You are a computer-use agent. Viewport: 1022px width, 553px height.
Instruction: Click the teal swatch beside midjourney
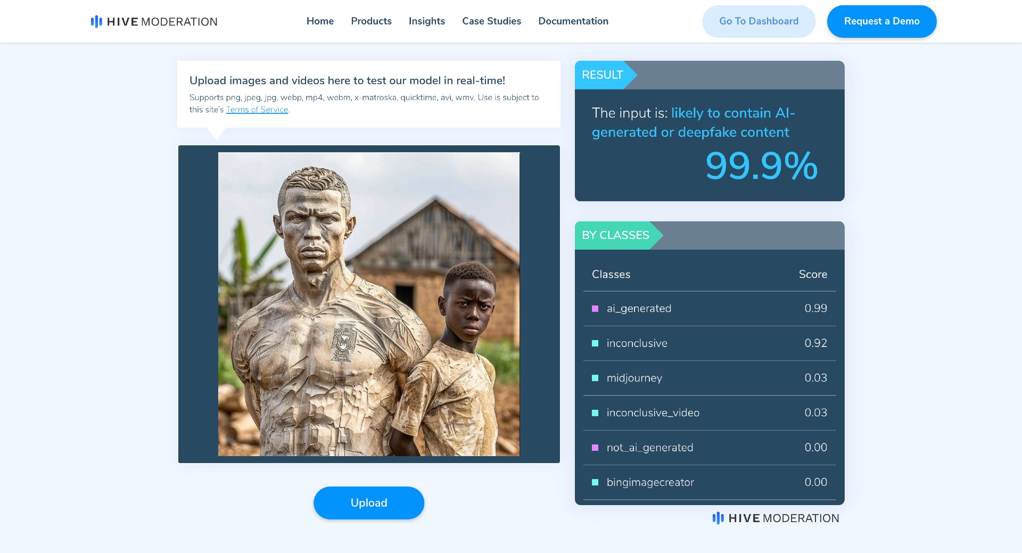[x=595, y=378]
